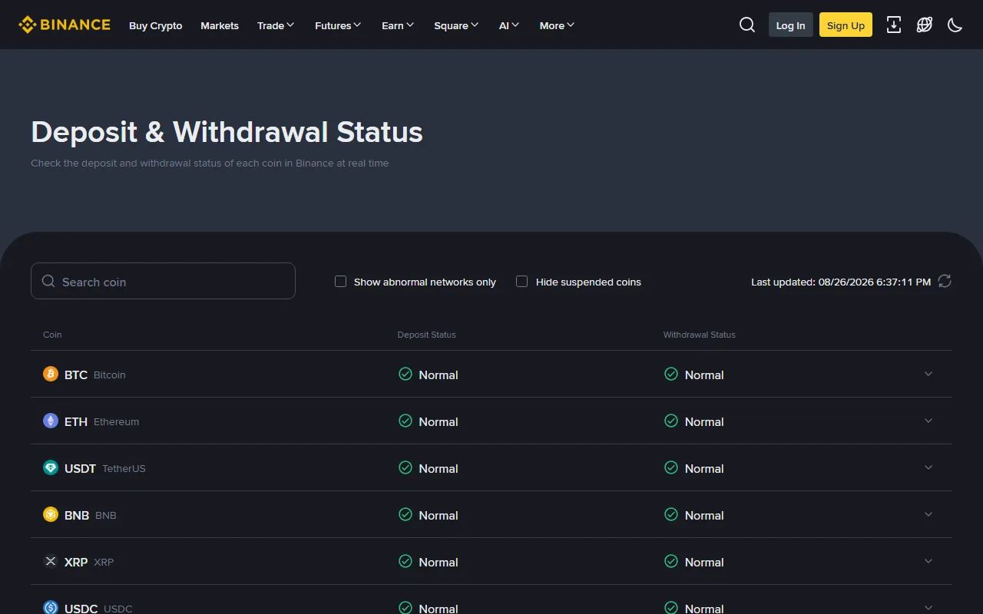
Task: Click the magnifier icon inside Search coin
Action: coord(48,282)
